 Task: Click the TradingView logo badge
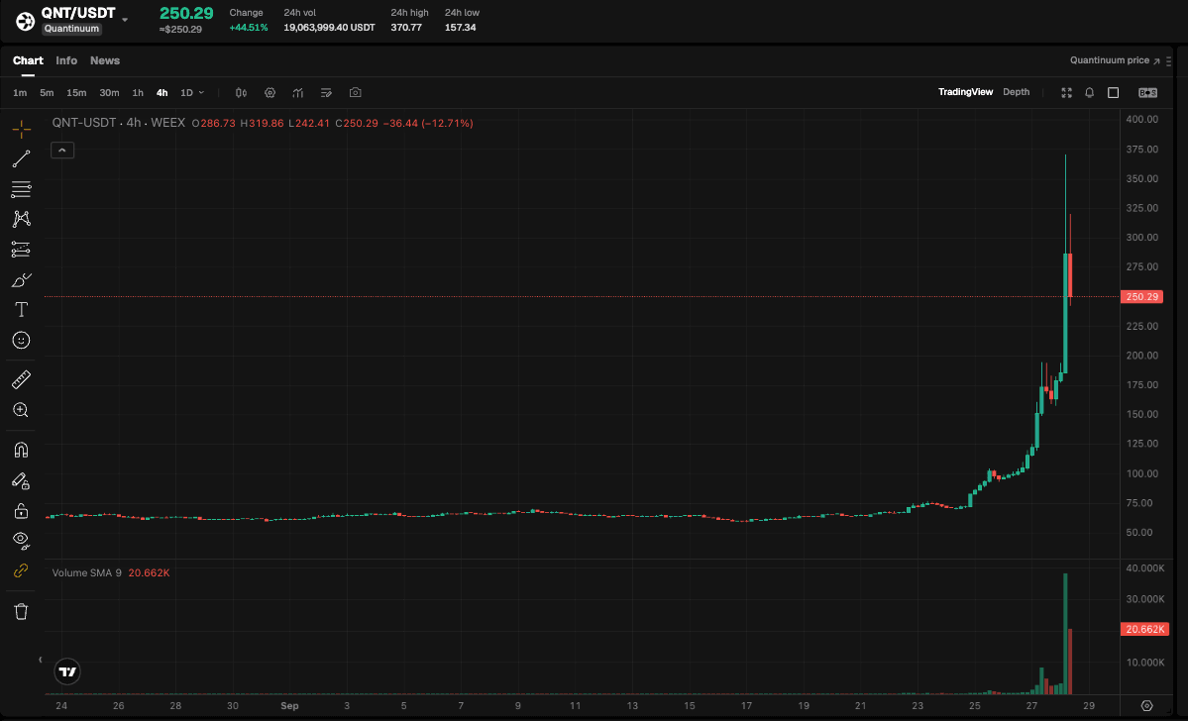tap(67, 671)
